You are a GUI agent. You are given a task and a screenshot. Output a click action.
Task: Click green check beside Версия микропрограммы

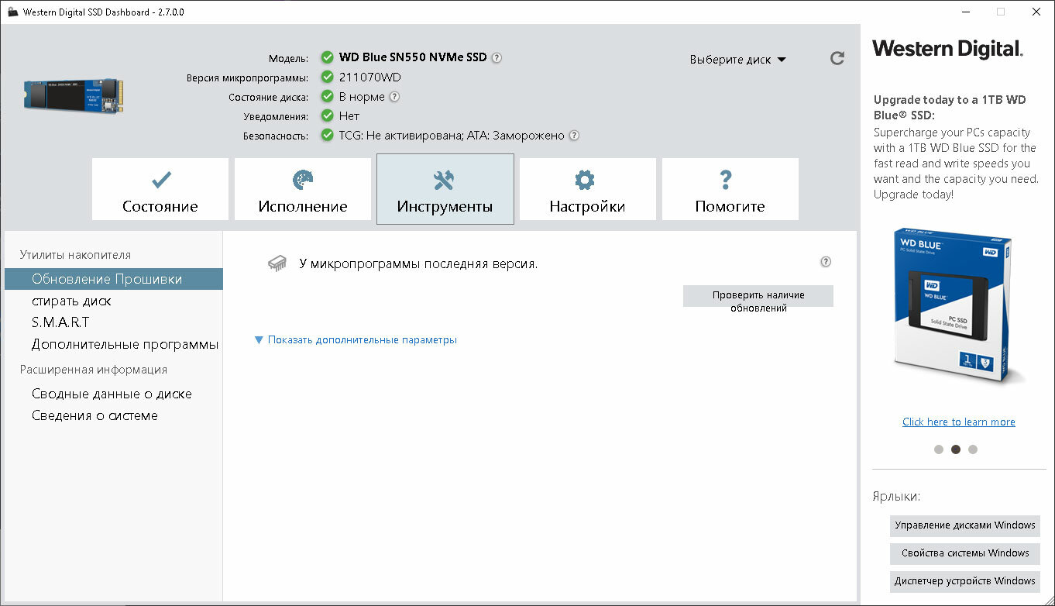pos(328,77)
